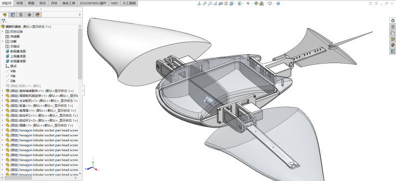Viewport: 396px width, 181px height.
Task: Click the Apply Scene icon
Action: 261,3
